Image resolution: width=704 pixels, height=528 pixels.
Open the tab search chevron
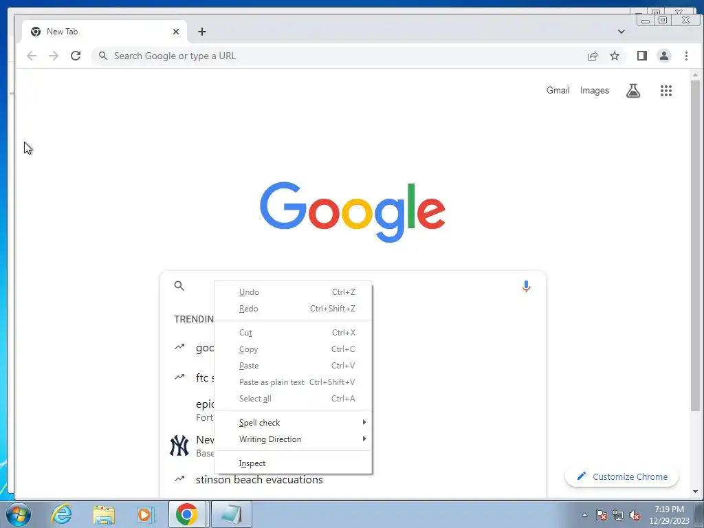[621, 32]
